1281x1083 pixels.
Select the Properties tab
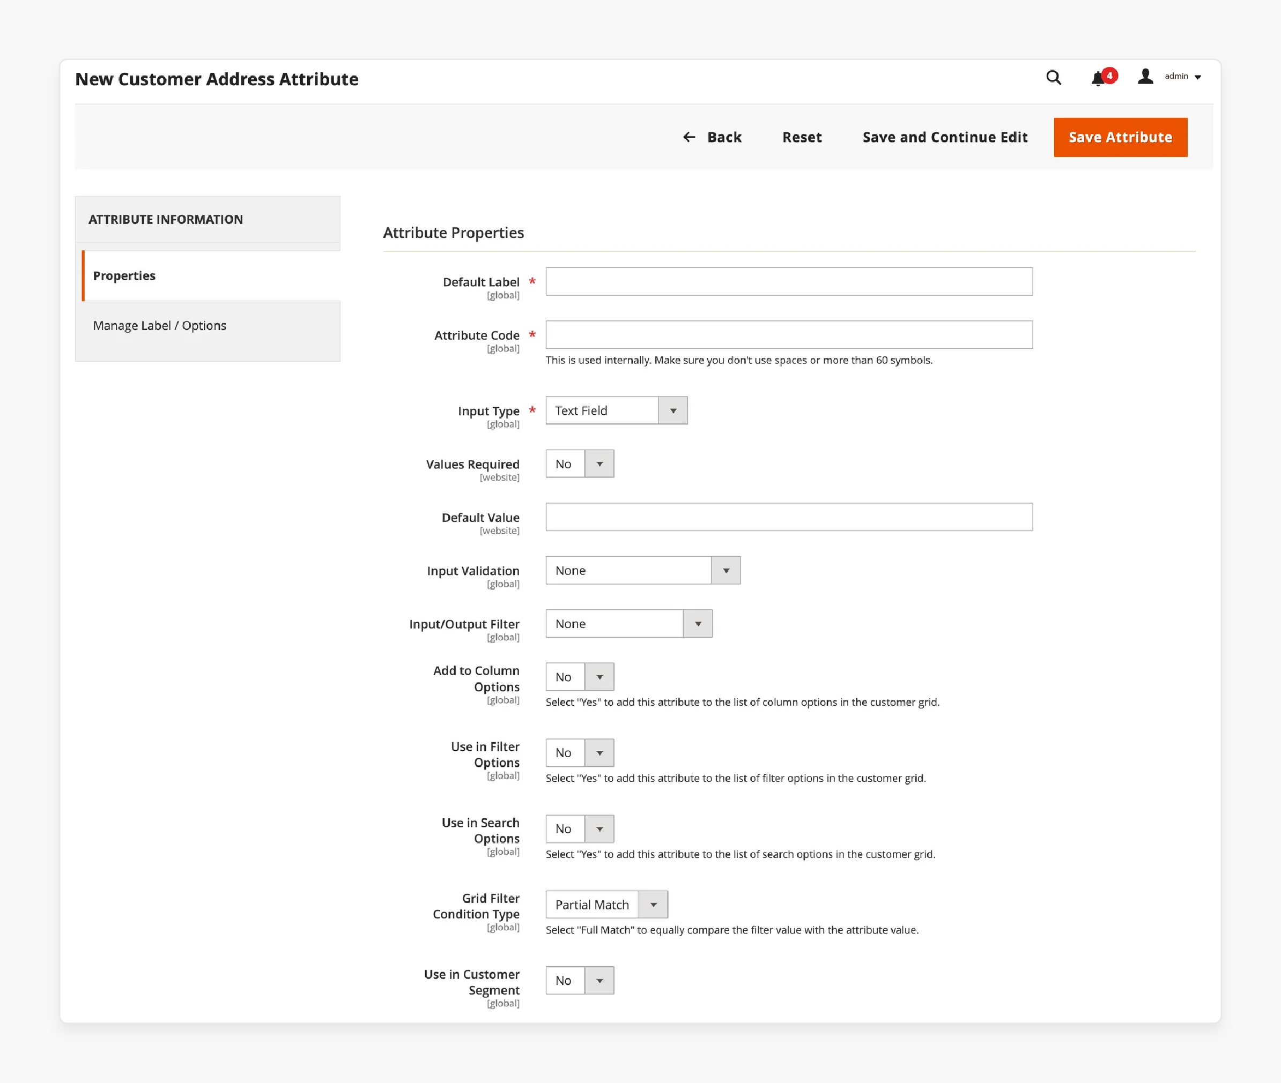pos(211,275)
